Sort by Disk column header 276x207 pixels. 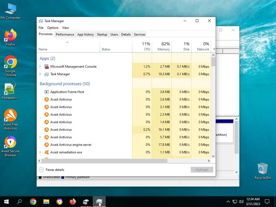point(181,47)
